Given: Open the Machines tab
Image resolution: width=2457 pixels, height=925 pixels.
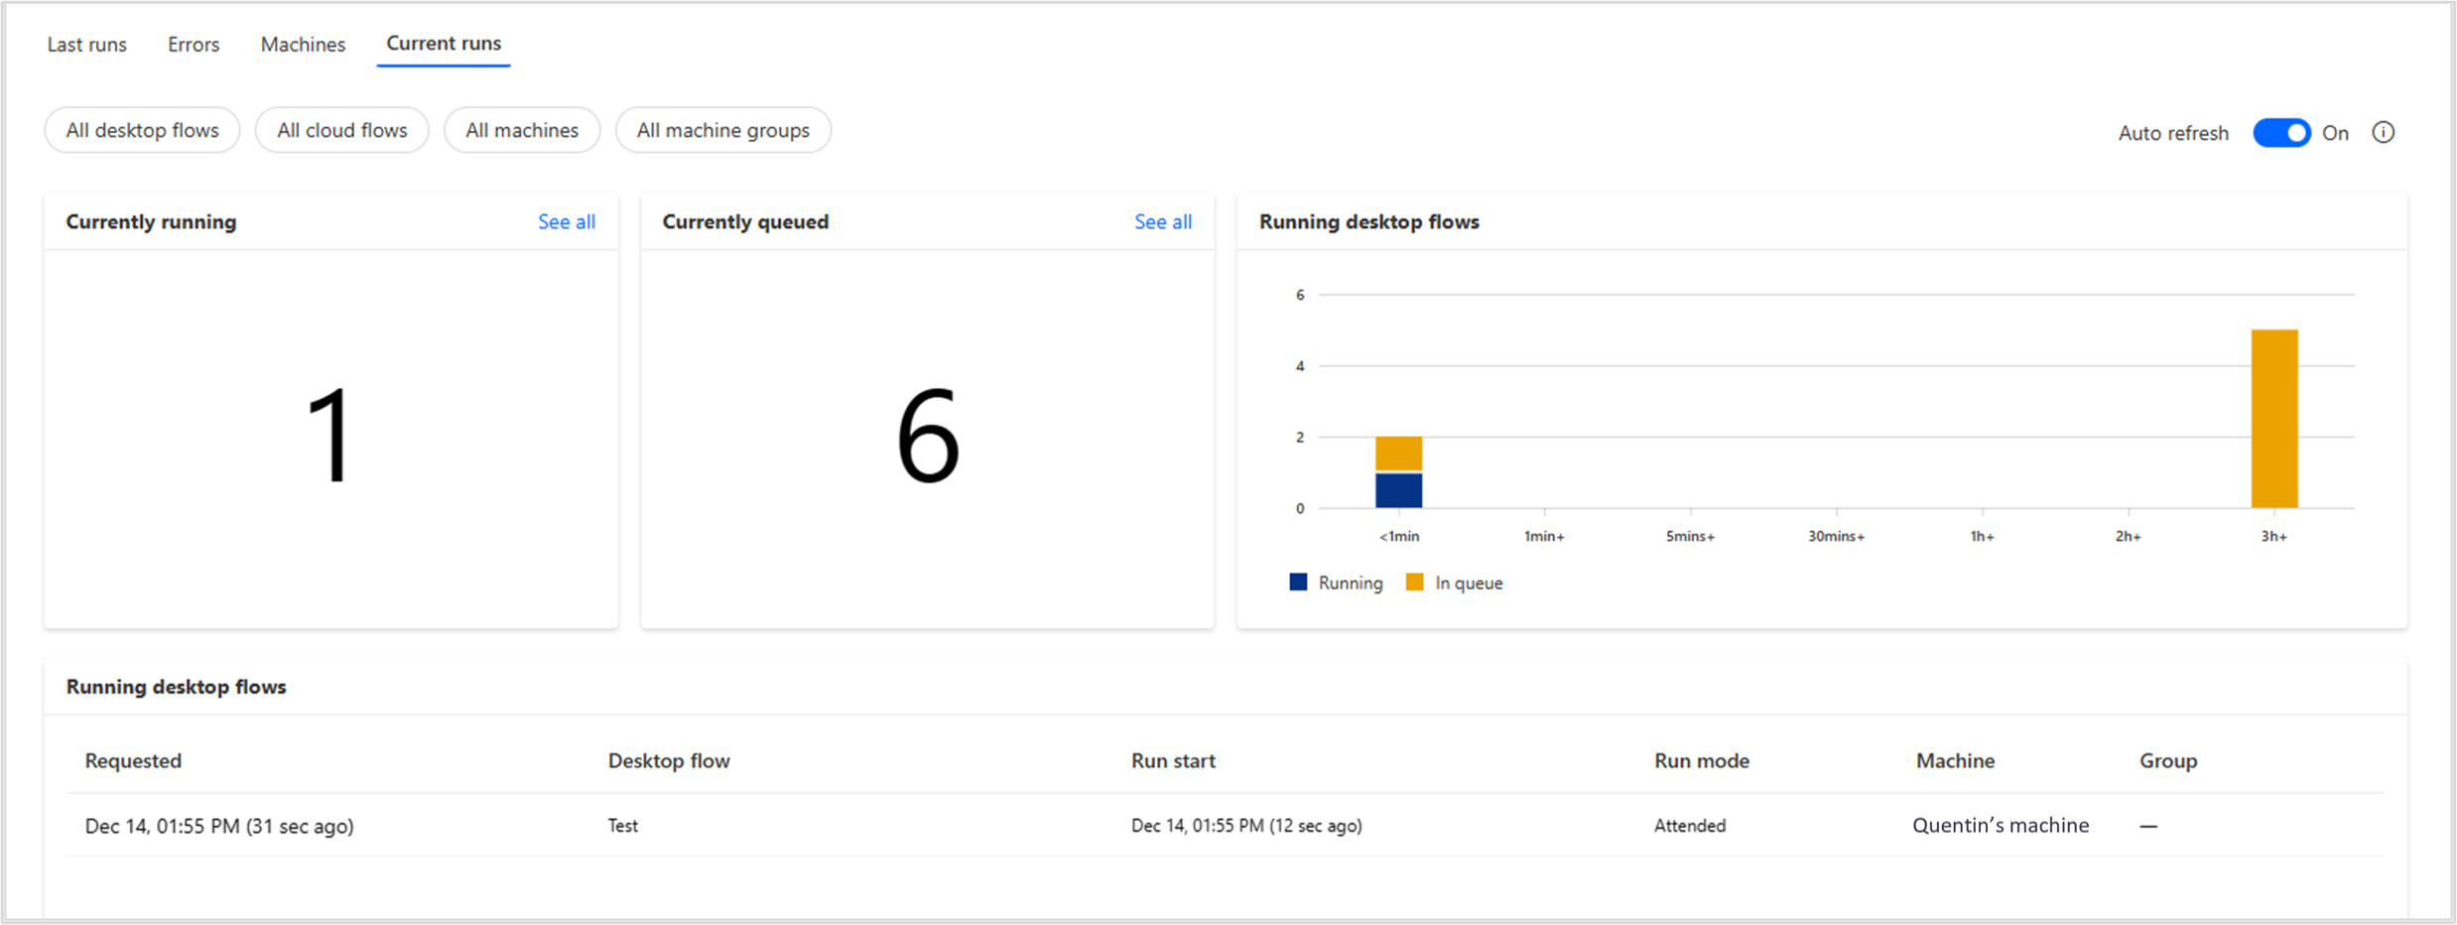Looking at the screenshot, I should tap(303, 45).
